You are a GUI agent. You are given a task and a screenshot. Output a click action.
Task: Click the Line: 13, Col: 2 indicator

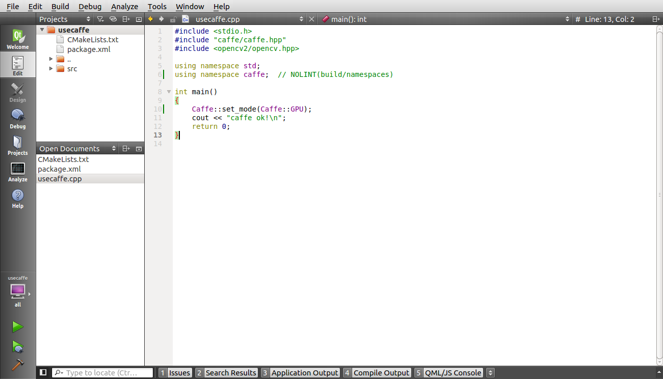609,19
